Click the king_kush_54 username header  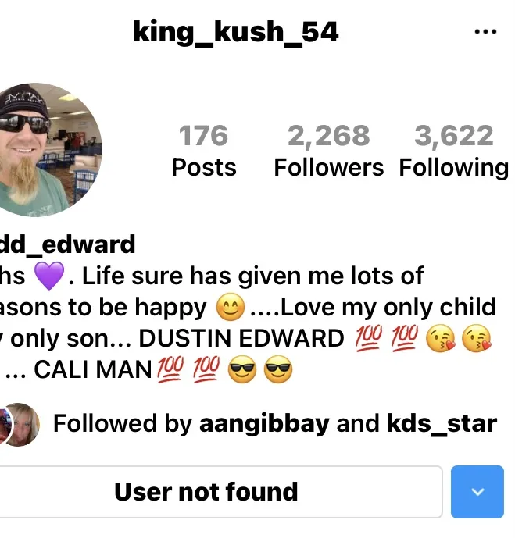click(235, 32)
